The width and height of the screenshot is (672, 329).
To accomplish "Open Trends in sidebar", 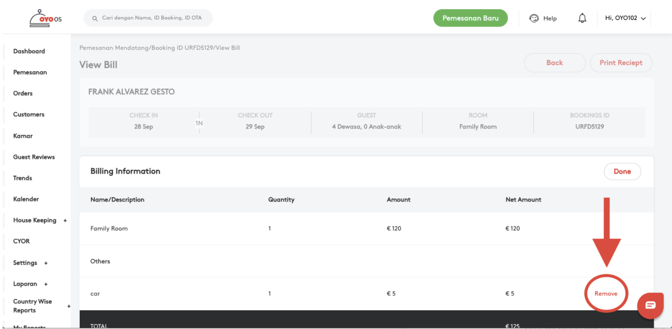I will point(22,178).
